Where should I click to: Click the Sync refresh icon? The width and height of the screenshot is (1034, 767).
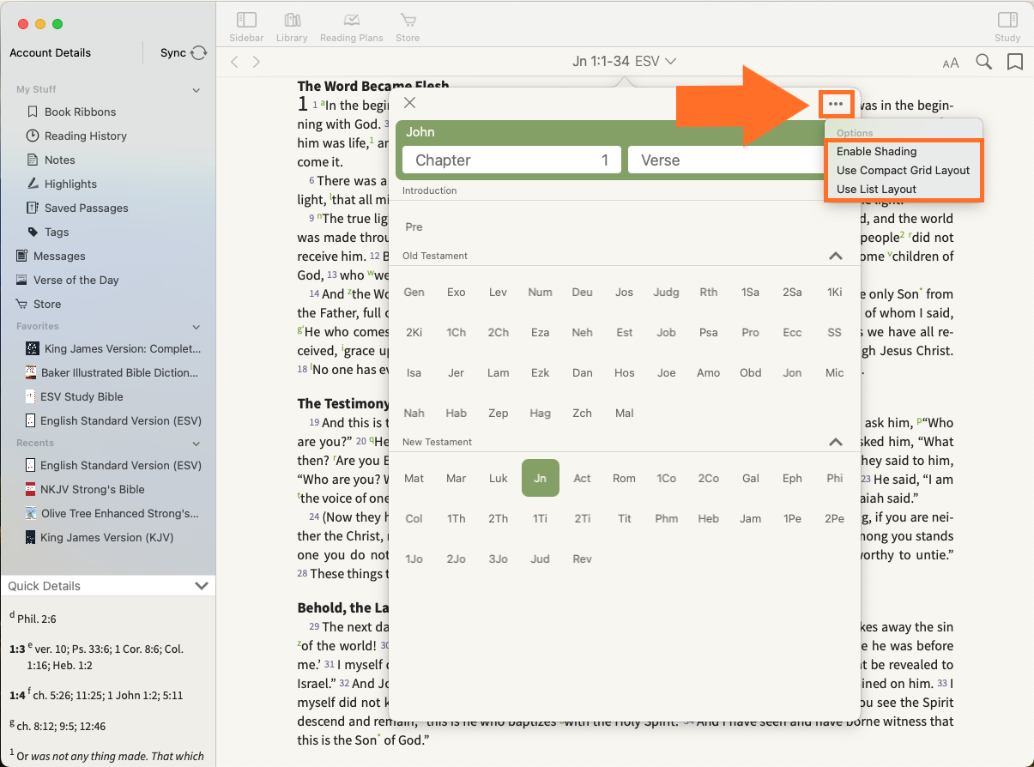pos(199,53)
